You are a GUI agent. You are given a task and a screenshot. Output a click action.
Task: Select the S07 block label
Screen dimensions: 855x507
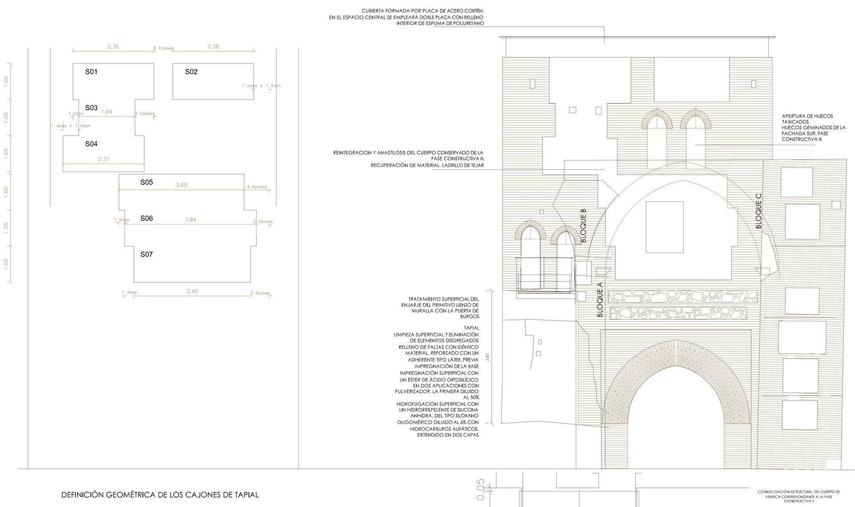[x=147, y=254]
